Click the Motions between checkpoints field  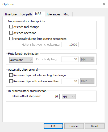tap(70, 45)
